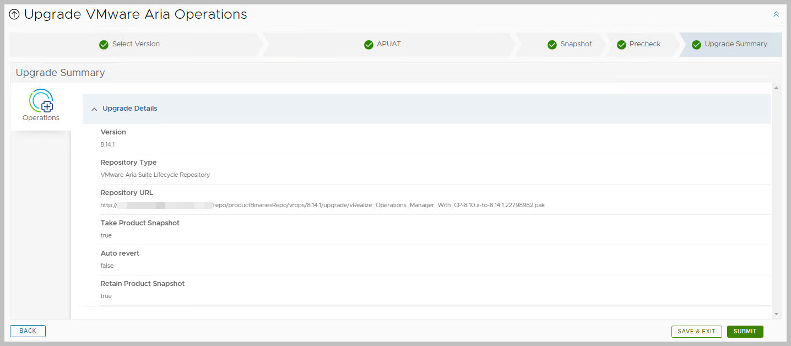Click the Repository Type value text
Image resolution: width=791 pixels, height=346 pixels.
pyautogui.click(x=155, y=175)
